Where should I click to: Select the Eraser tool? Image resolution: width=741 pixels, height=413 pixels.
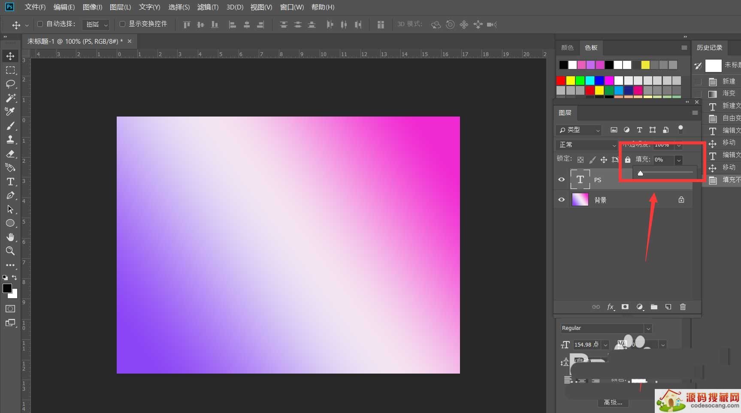[x=10, y=154]
